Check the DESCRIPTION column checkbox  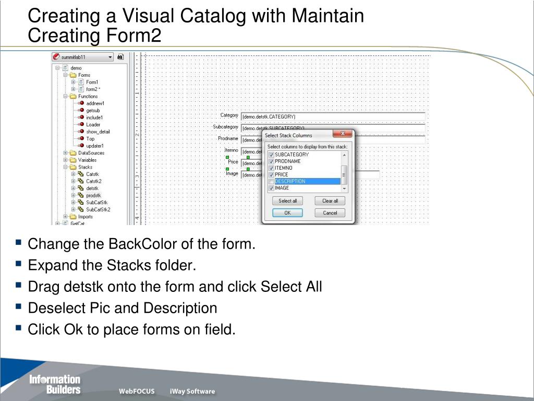[x=271, y=181]
